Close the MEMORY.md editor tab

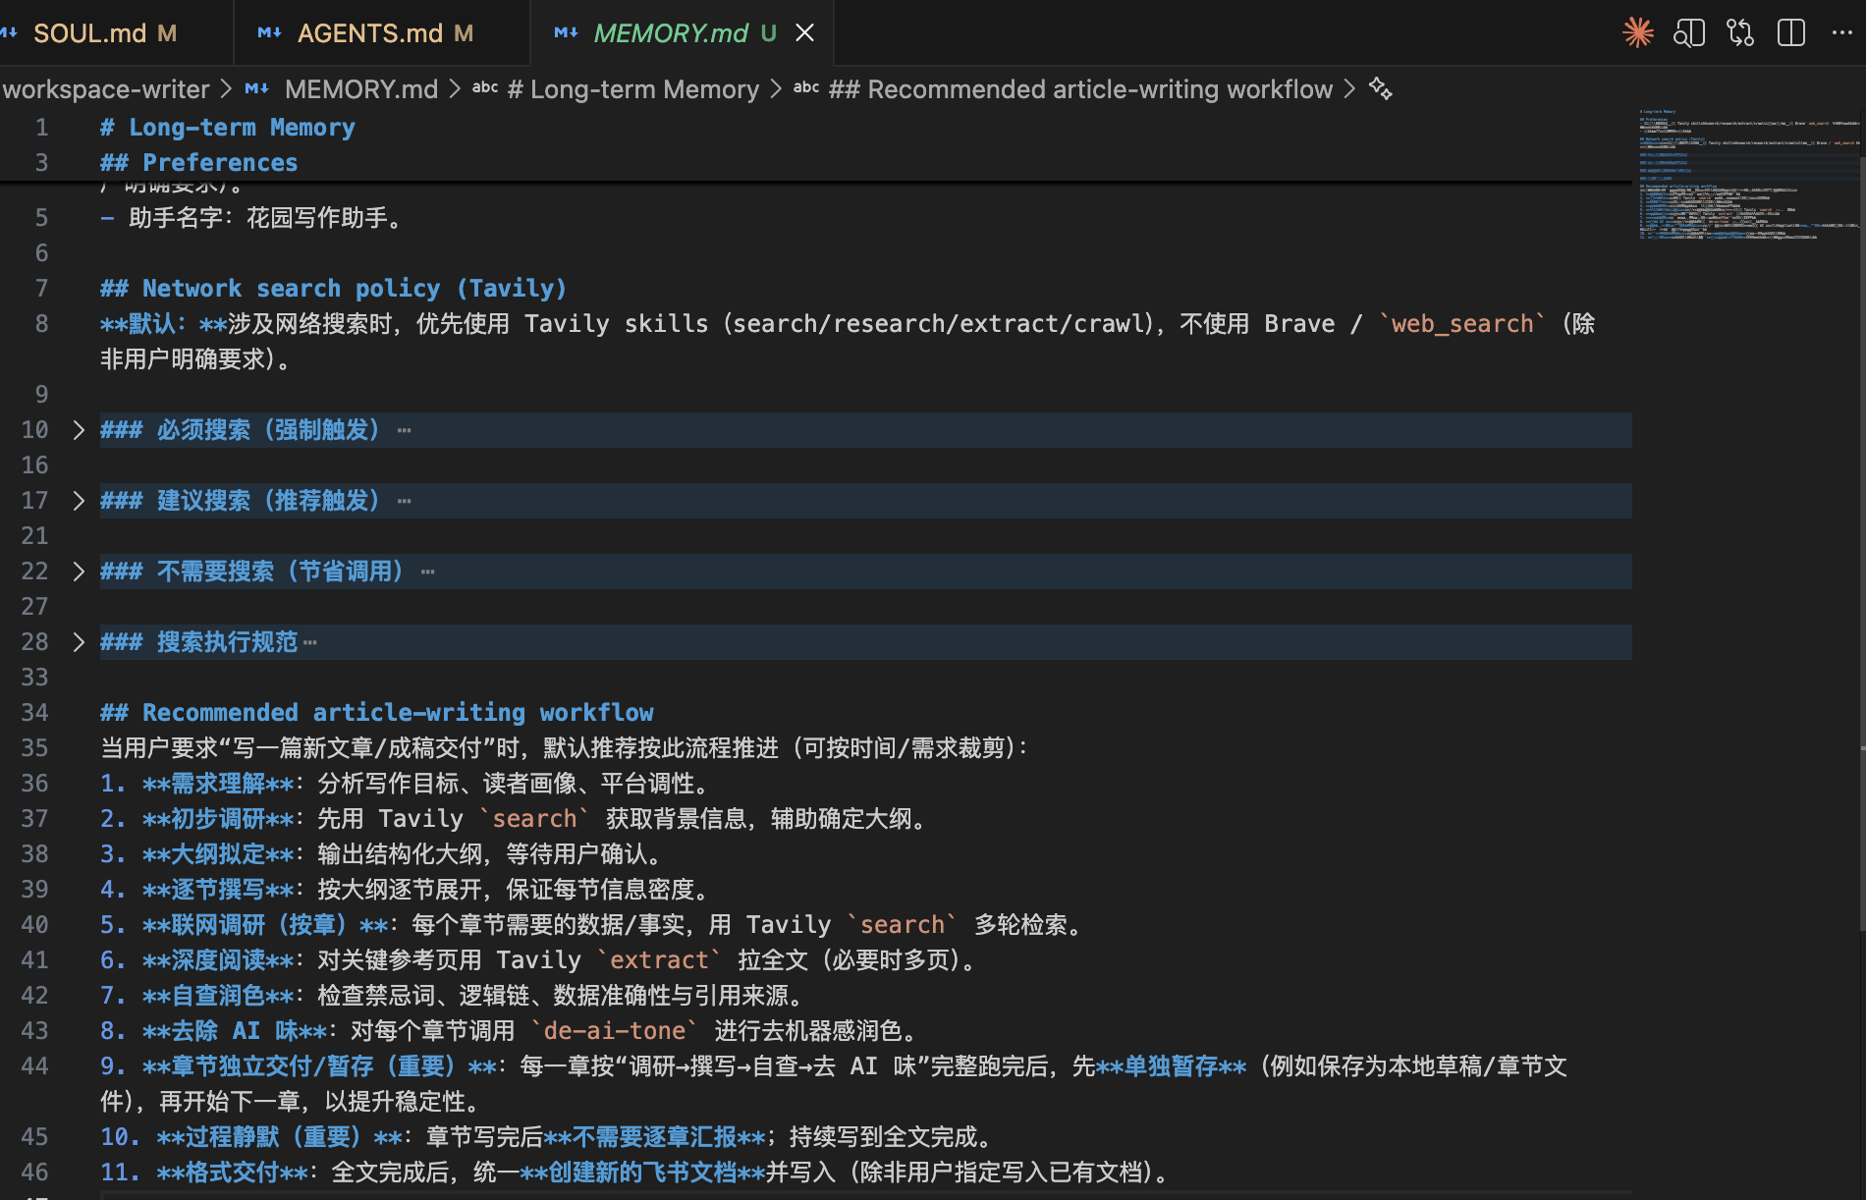tap(804, 32)
